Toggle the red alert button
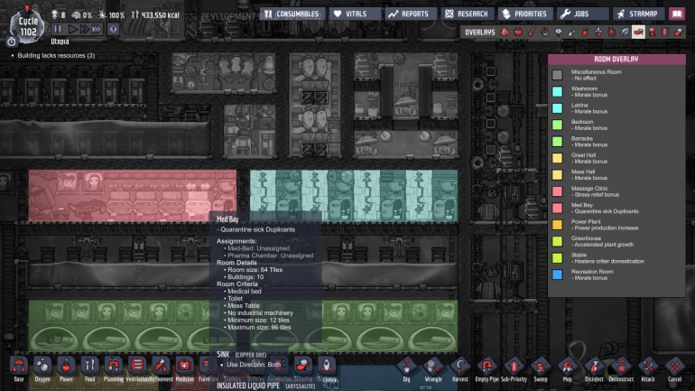 (114, 30)
